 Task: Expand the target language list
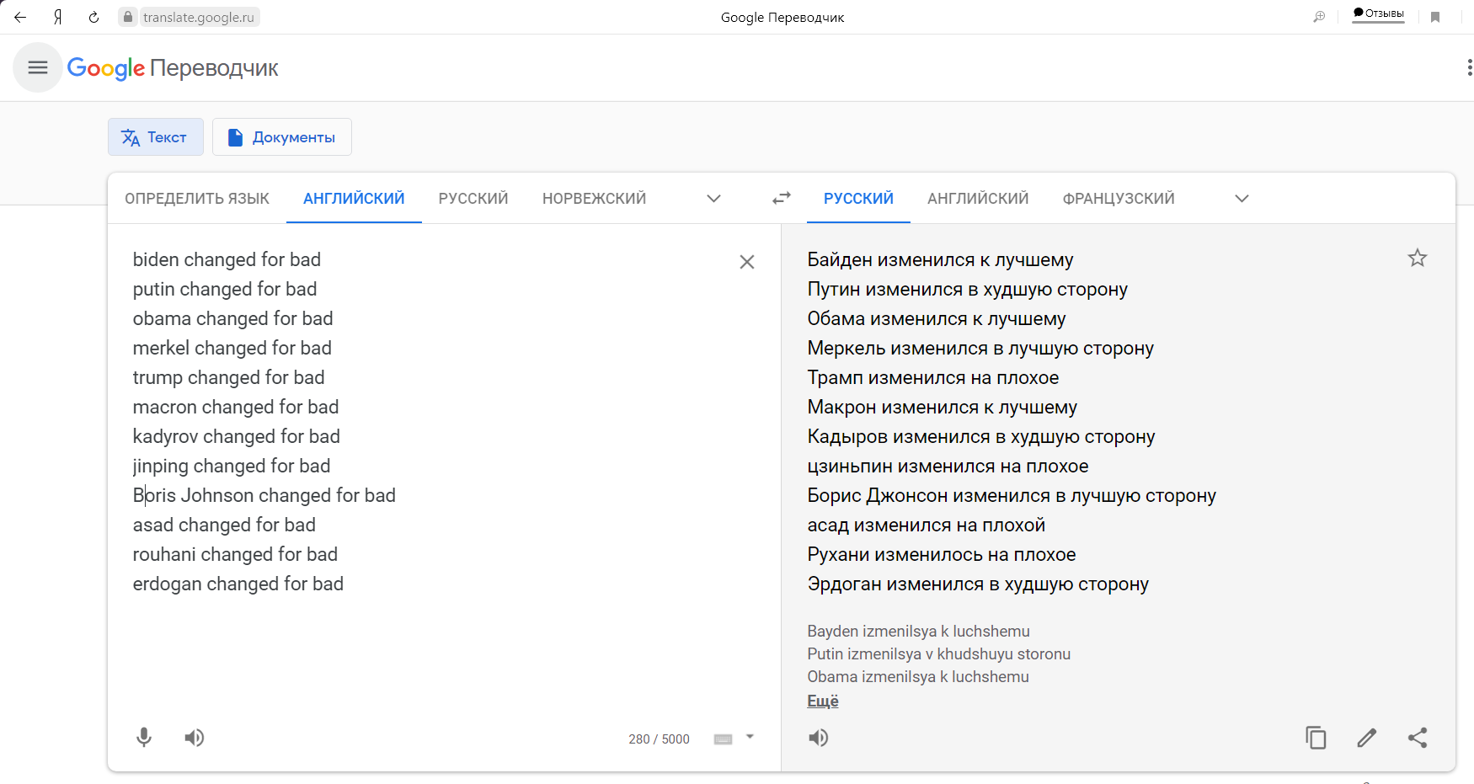point(1242,199)
